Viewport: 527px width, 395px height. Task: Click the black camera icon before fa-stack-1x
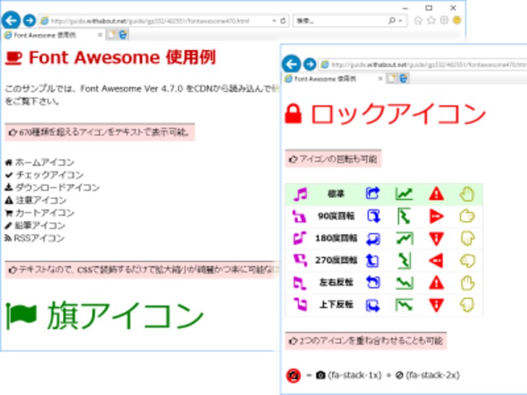(x=321, y=375)
